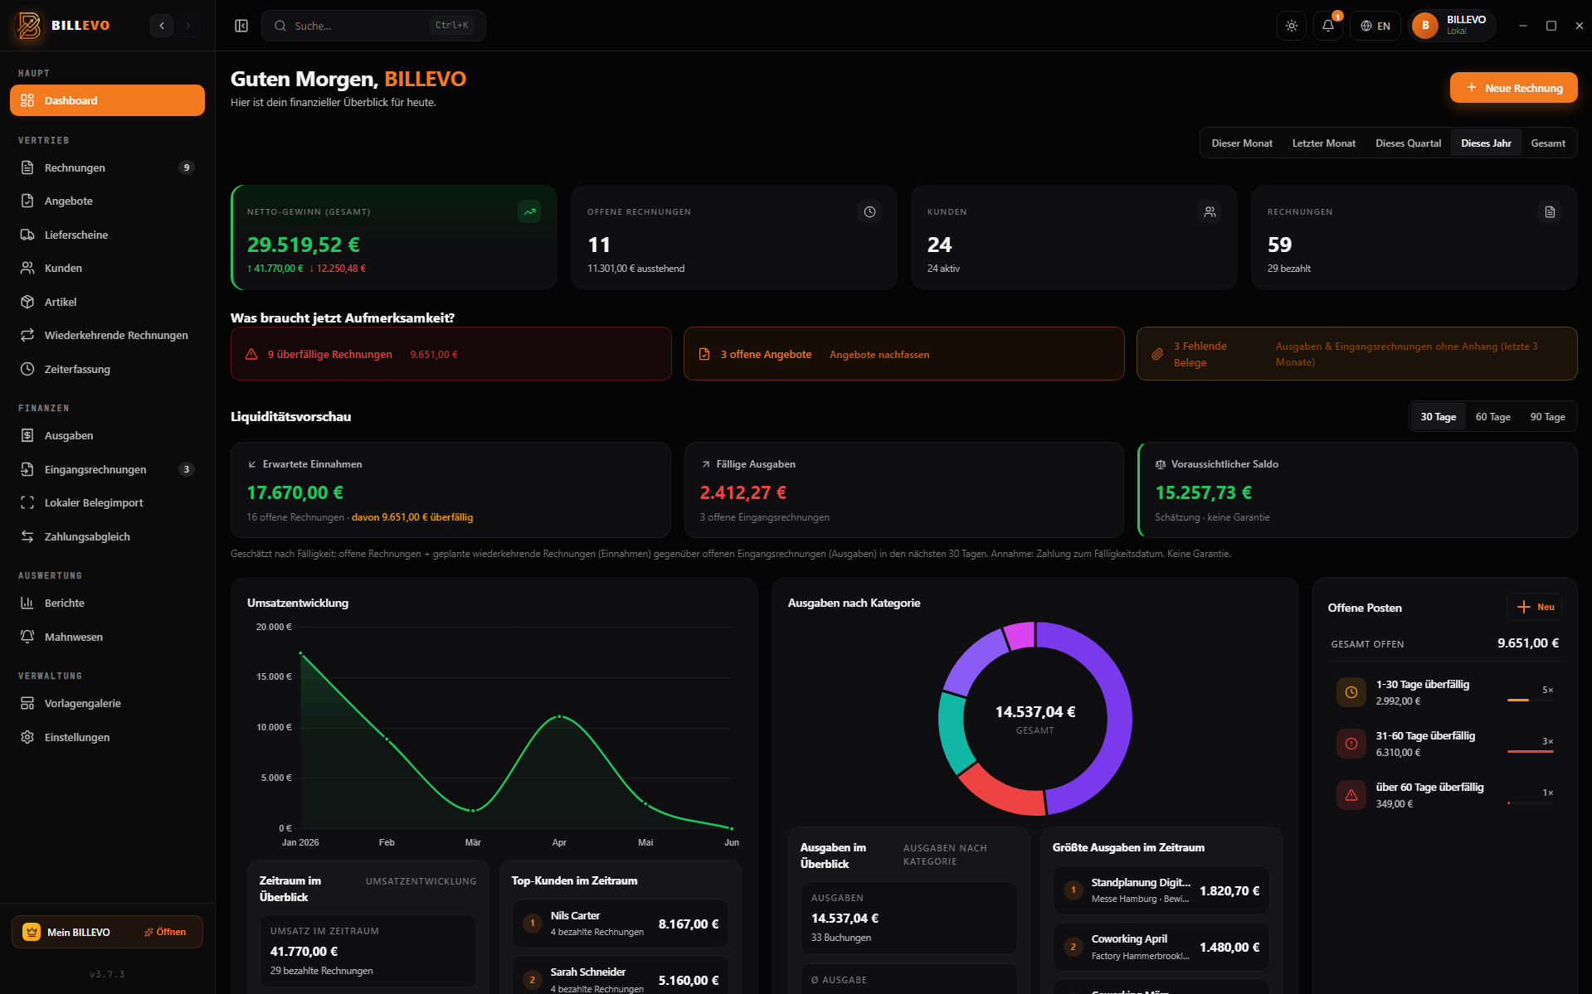The height and width of the screenshot is (994, 1592).
Task: Click the users icon on Kunden card
Action: (1210, 211)
